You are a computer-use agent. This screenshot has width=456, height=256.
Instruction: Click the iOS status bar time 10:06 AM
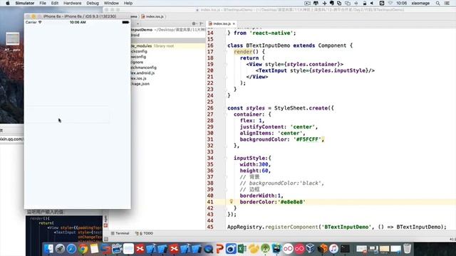[x=78, y=22]
